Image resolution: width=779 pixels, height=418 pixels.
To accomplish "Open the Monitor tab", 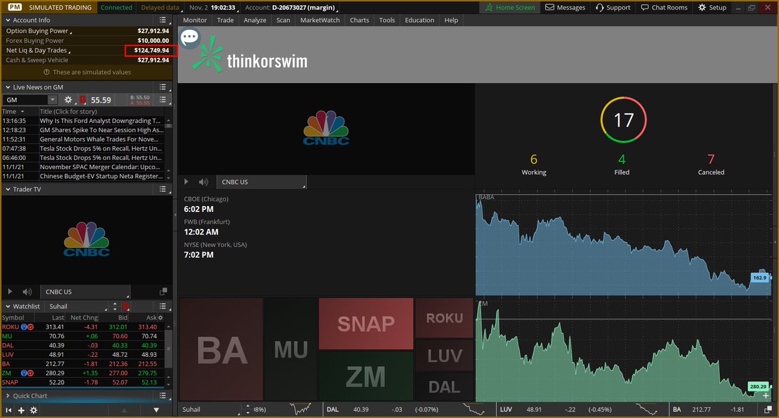I will 195,20.
